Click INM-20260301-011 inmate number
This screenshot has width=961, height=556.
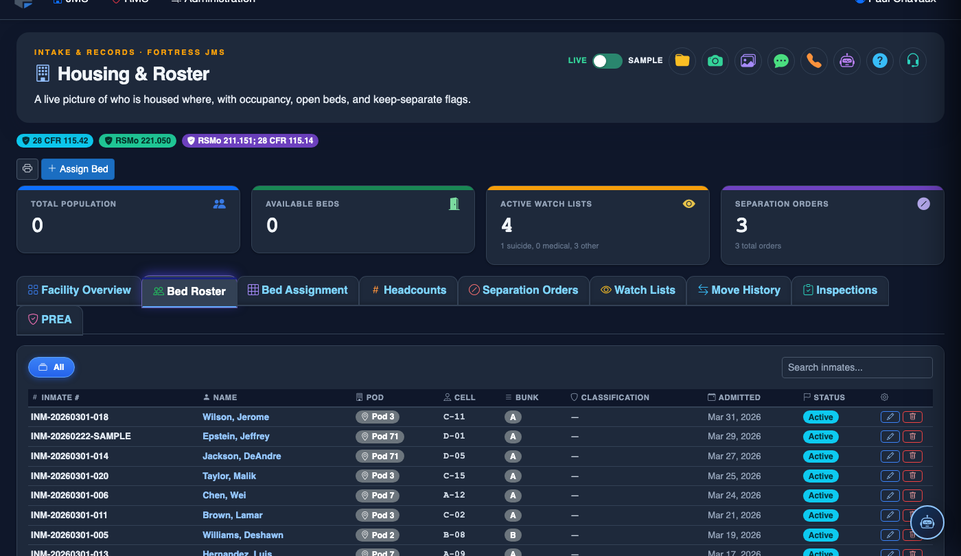click(69, 516)
